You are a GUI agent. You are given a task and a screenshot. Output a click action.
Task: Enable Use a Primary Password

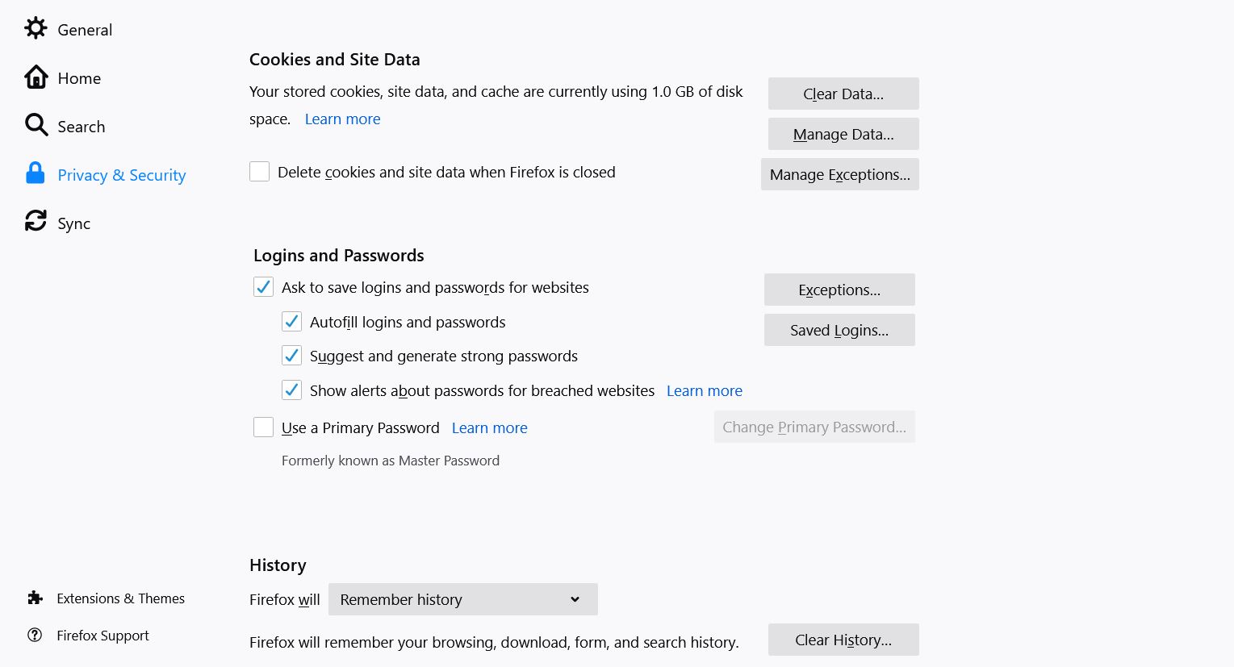point(263,427)
